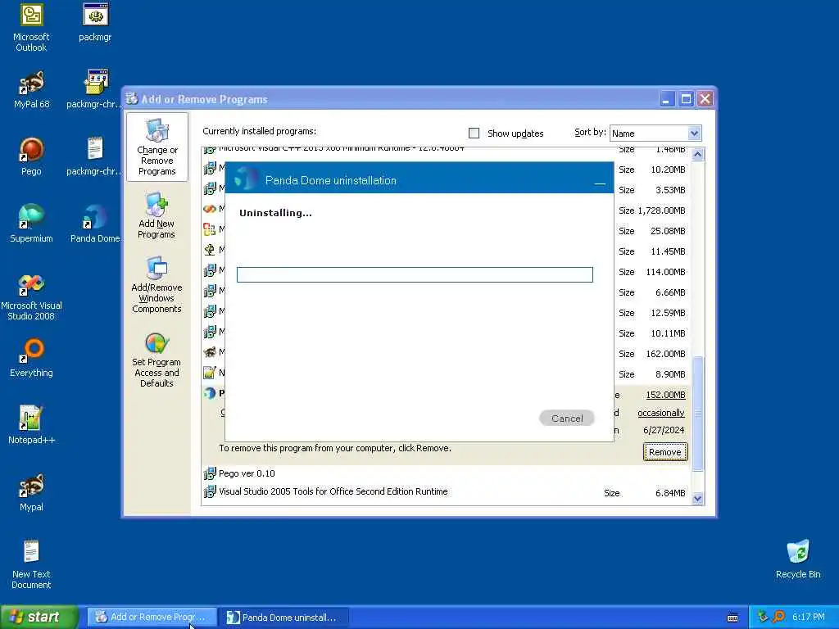Click the program list scroll down arrow

697,499
